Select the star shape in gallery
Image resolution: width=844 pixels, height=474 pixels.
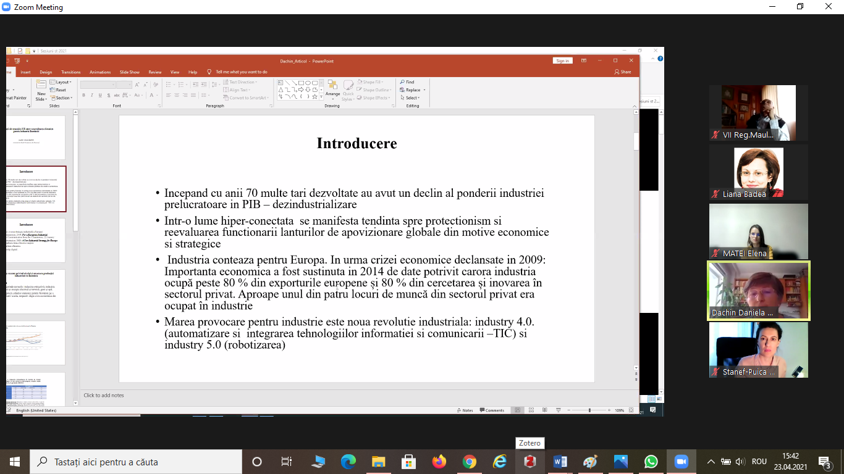(x=314, y=97)
